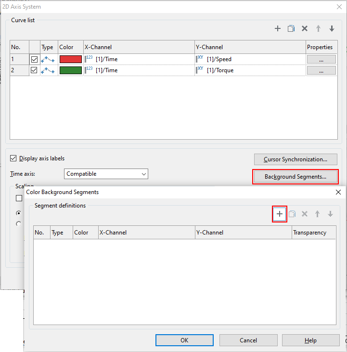Move curve up in Curve list
Image resolution: width=347 pixels, height=352 pixels.
click(318, 29)
